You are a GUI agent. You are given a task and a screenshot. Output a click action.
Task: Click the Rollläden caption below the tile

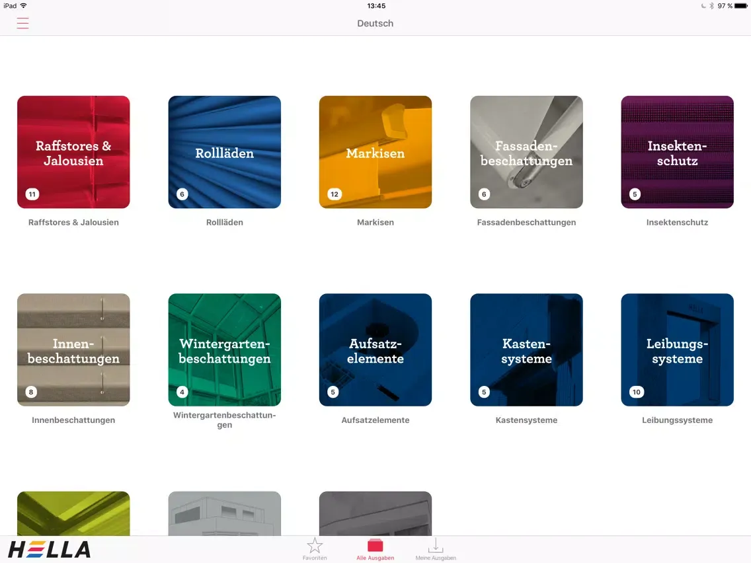[x=225, y=222]
